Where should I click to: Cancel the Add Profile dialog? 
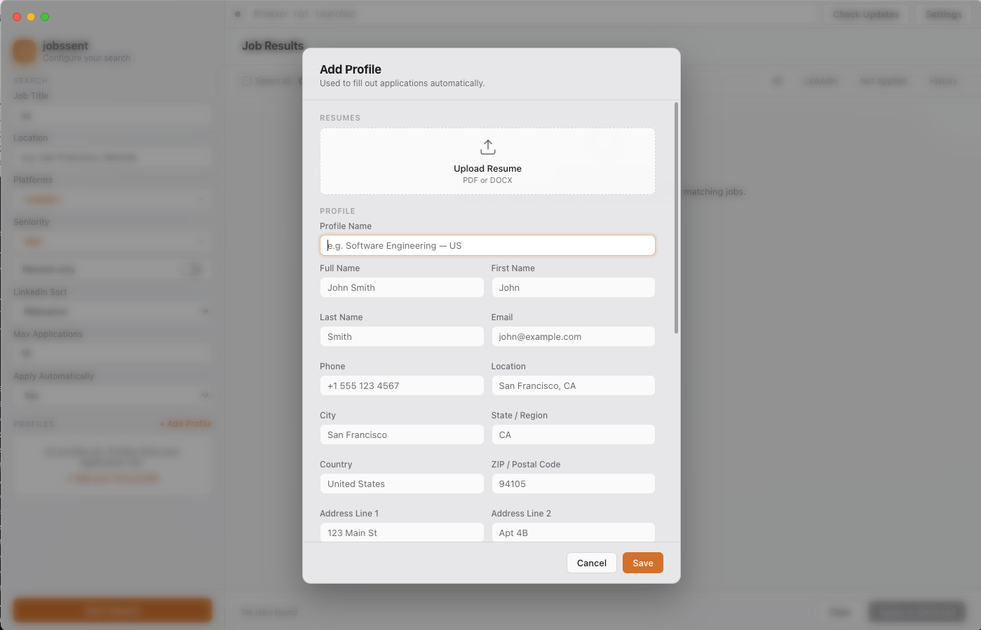591,563
